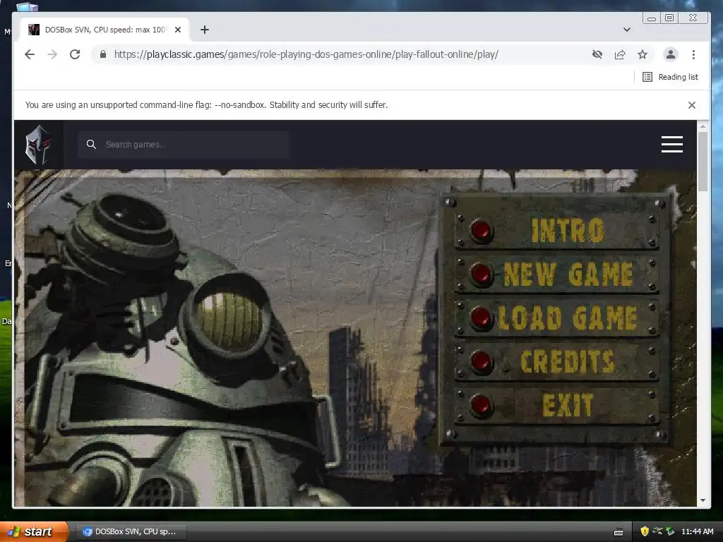Image resolution: width=723 pixels, height=542 pixels.
Task: Click the security shield tray icon
Action: point(644,531)
